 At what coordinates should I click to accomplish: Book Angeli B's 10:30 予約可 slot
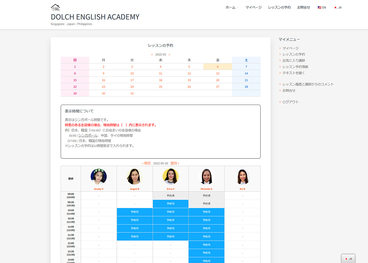(x=135, y=220)
